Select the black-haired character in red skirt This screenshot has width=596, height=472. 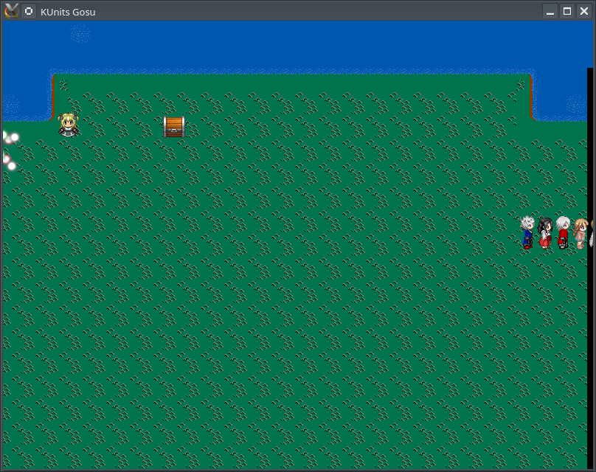545,233
